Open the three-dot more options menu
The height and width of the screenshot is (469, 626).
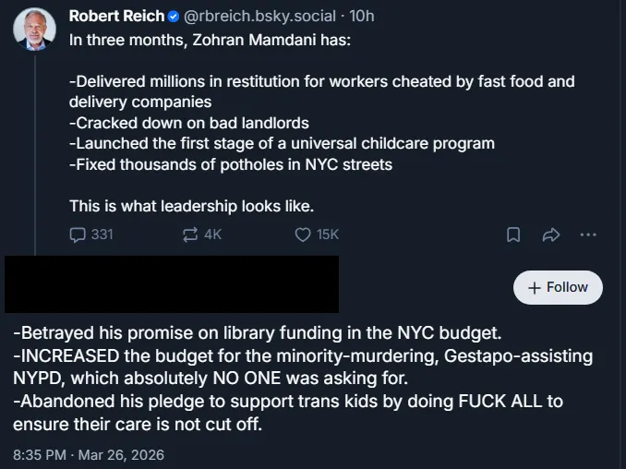point(588,234)
